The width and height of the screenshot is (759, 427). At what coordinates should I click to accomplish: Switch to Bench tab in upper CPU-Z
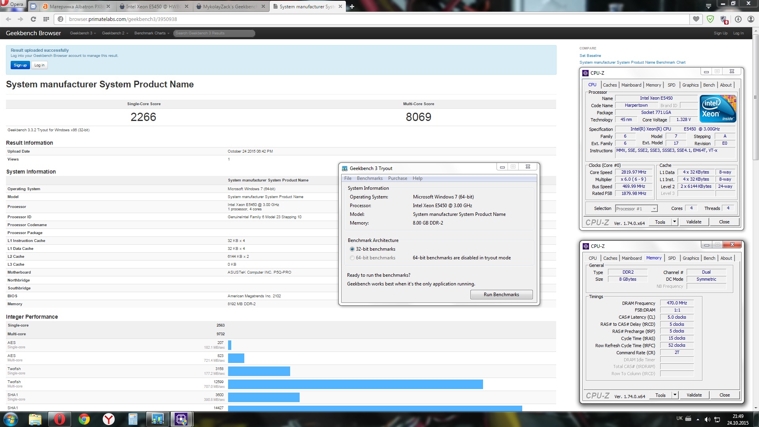click(x=709, y=85)
